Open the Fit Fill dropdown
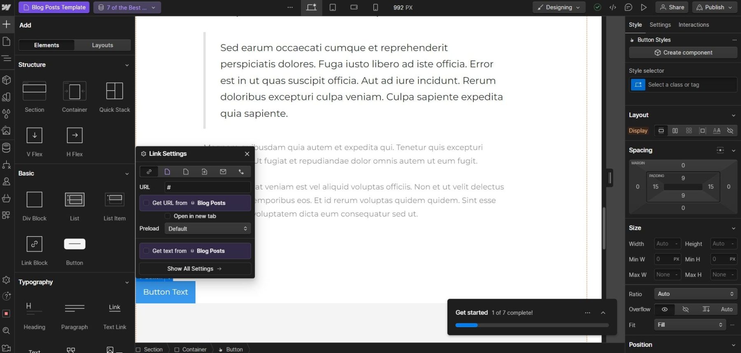This screenshot has height=353, width=741. [x=690, y=325]
